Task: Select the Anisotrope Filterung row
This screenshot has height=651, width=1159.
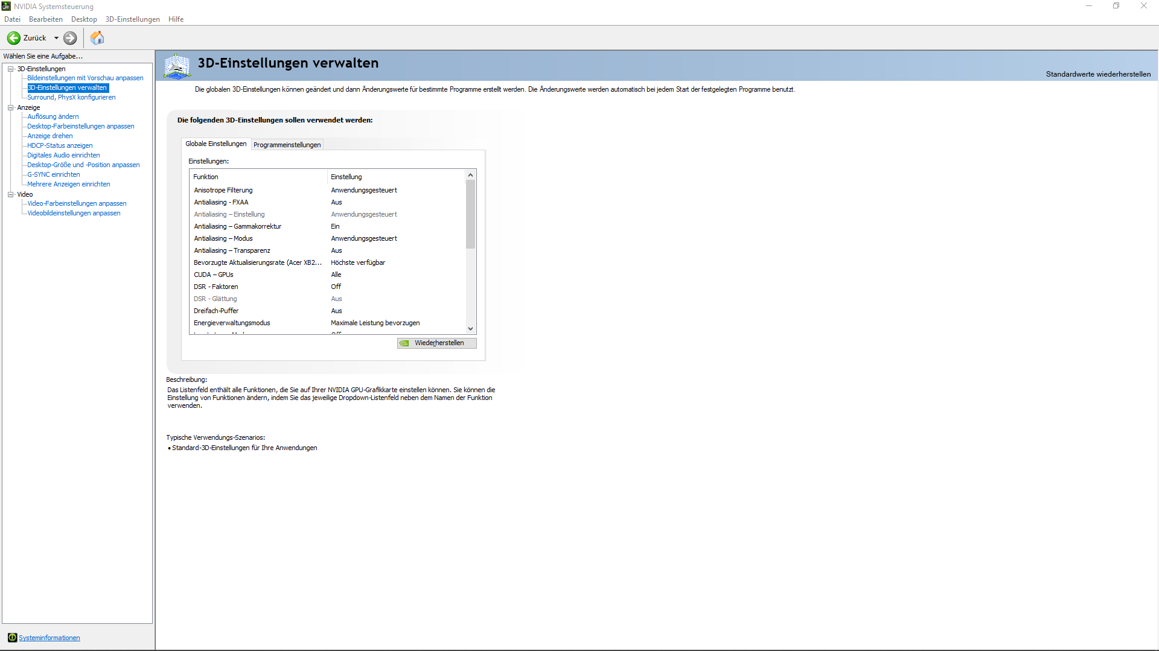Action: tap(328, 190)
